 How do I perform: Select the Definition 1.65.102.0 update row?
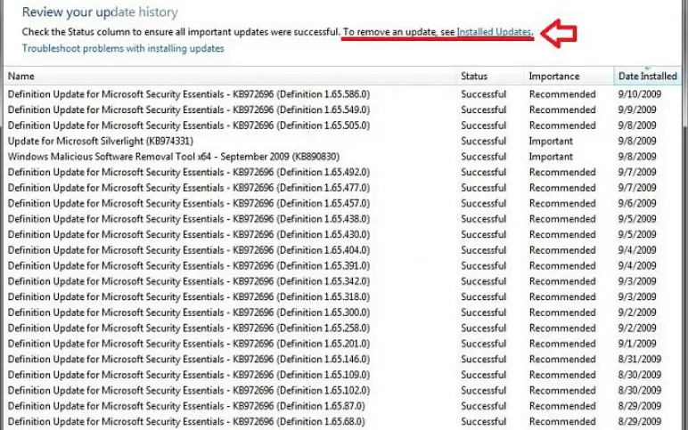pyautogui.click(x=342, y=391)
